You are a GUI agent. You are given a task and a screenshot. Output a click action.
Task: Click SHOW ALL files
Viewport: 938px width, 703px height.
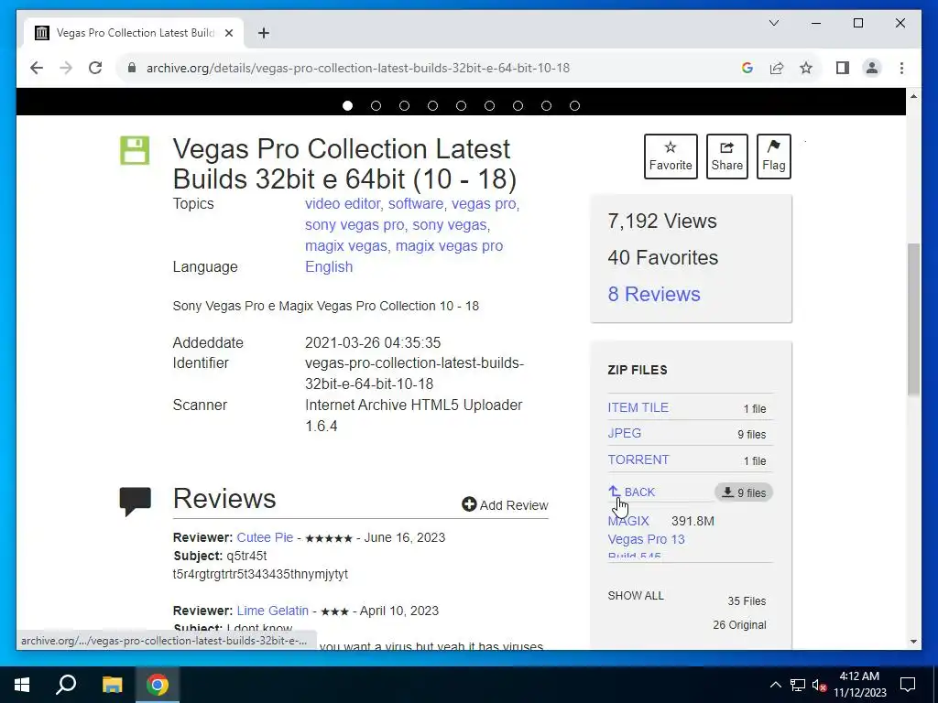pos(636,595)
